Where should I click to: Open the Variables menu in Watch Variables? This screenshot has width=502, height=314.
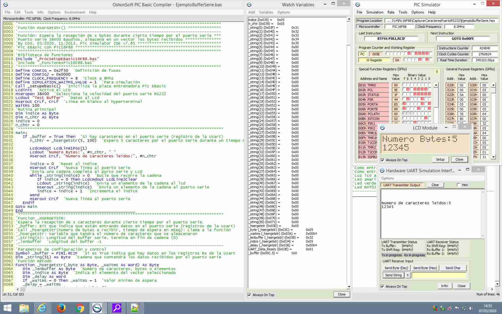[266, 12]
